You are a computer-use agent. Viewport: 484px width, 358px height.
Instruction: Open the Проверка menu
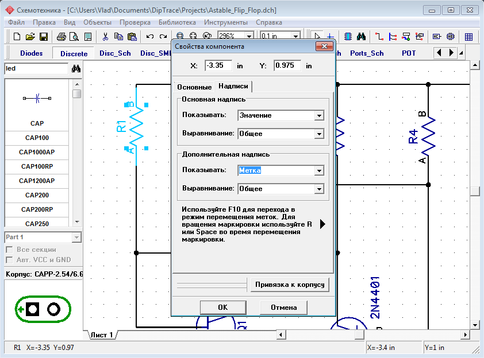(135, 22)
